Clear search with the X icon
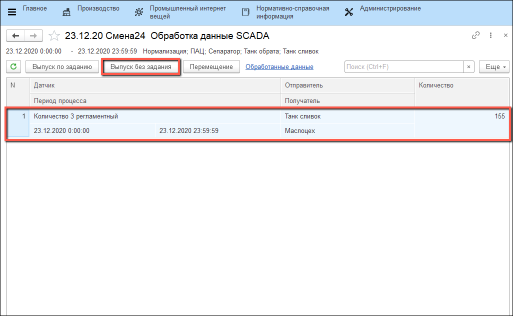513x316 pixels. point(468,67)
